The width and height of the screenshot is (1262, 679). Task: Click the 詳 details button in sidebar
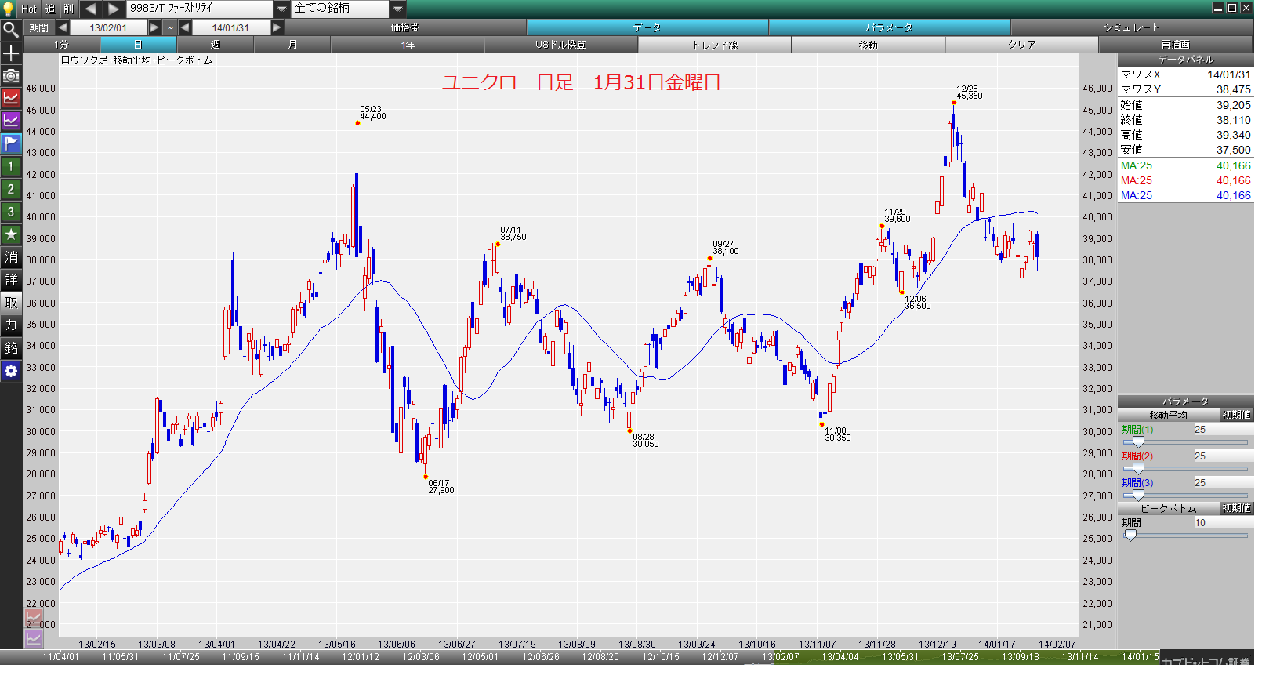tap(11, 280)
